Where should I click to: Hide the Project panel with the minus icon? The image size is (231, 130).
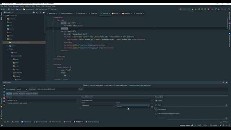point(44,12)
